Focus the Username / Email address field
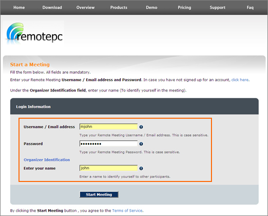 coord(108,126)
